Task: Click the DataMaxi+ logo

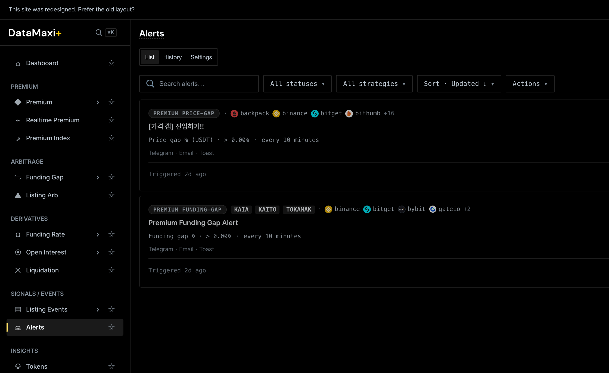Action: point(35,33)
